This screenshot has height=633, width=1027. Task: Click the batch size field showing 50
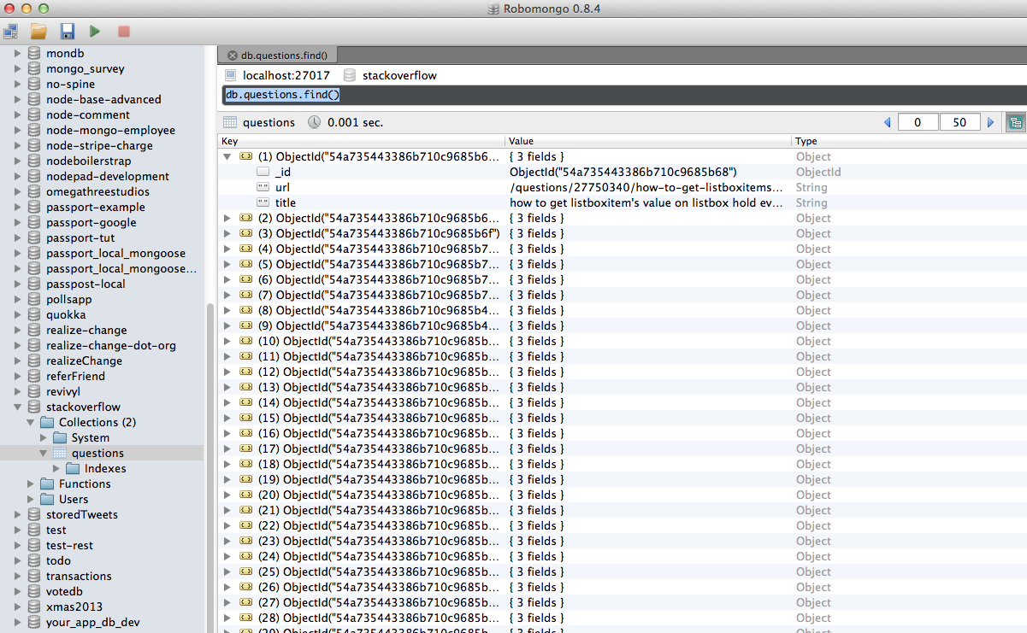coord(959,122)
